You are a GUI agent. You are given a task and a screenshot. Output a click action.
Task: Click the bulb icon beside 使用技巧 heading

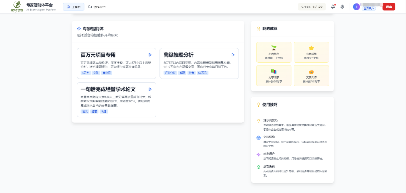click(258, 105)
